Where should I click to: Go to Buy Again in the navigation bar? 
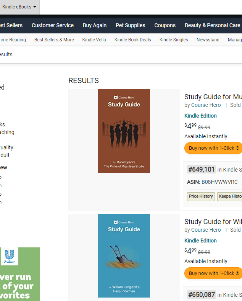coord(95,25)
